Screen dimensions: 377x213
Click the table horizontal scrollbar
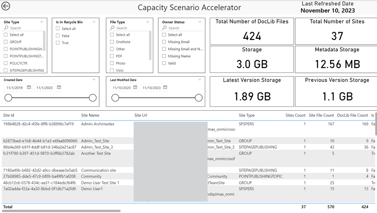pyautogui.click(x=61, y=211)
